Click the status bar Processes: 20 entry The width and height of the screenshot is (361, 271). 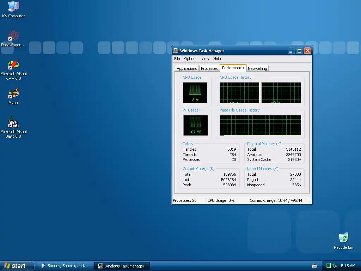185,200
